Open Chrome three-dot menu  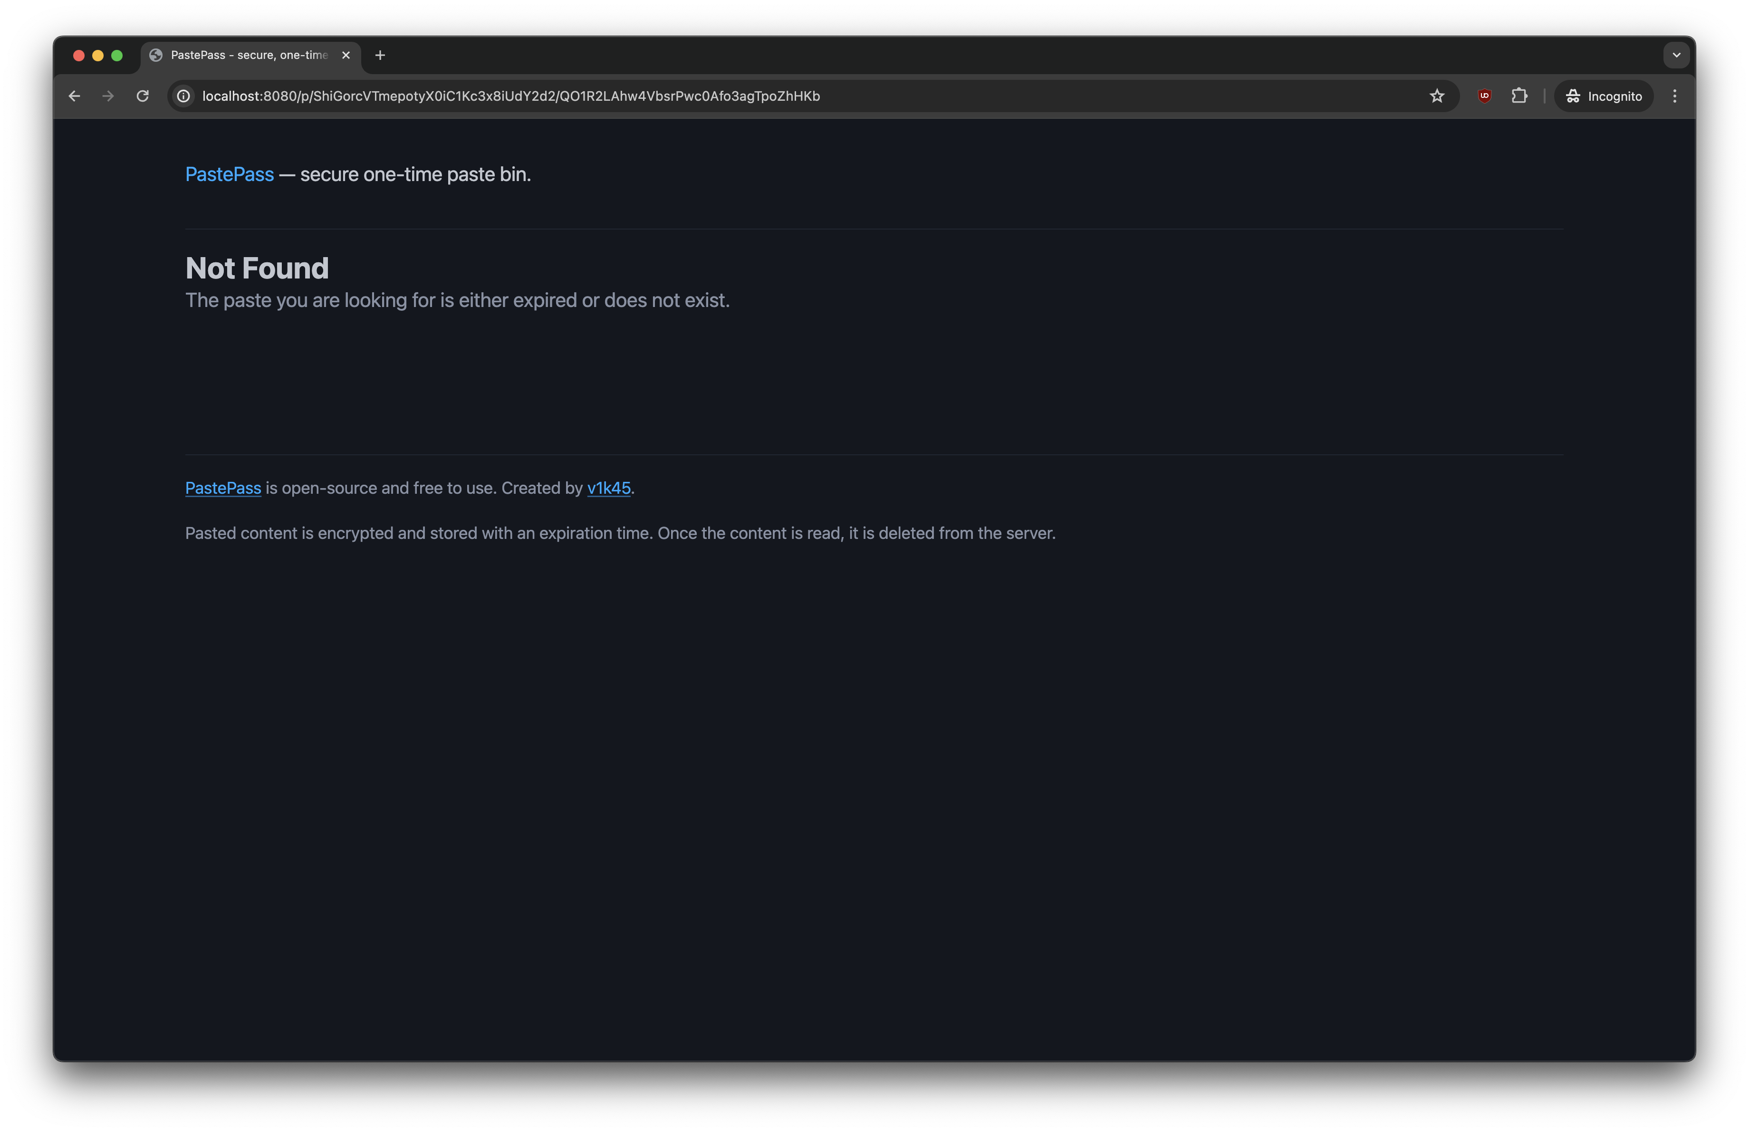[1675, 96]
